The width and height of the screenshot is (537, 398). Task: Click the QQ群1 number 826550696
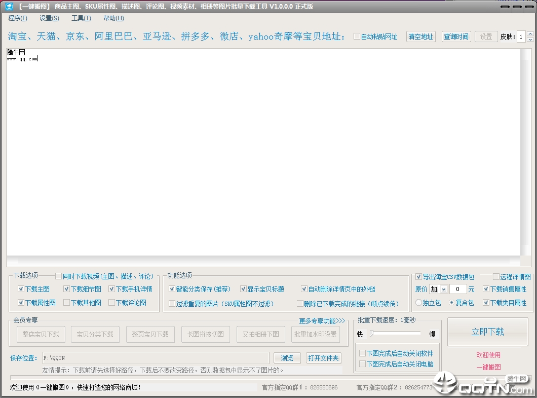pos(324,387)
